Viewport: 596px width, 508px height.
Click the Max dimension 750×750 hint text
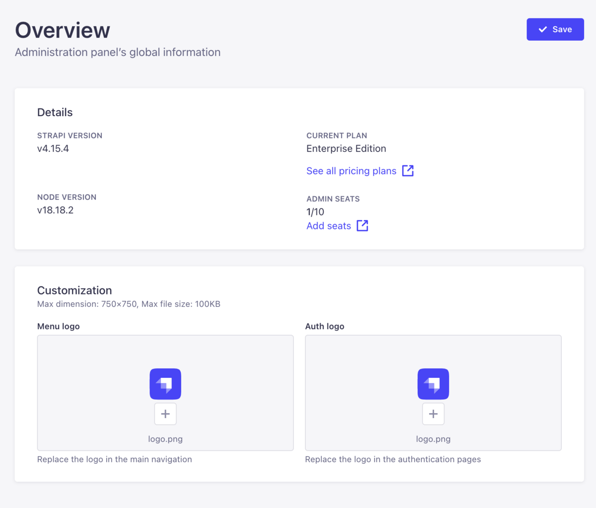(x=129, y=304)
